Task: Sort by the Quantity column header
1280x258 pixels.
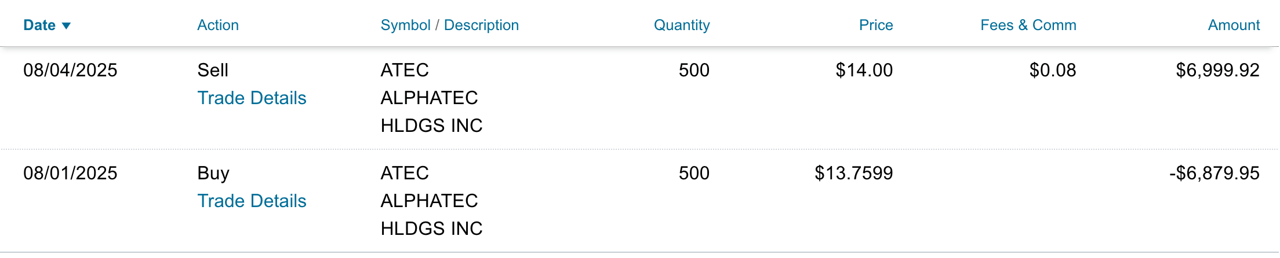Action: pyautogui.click(x=682, y=25)
